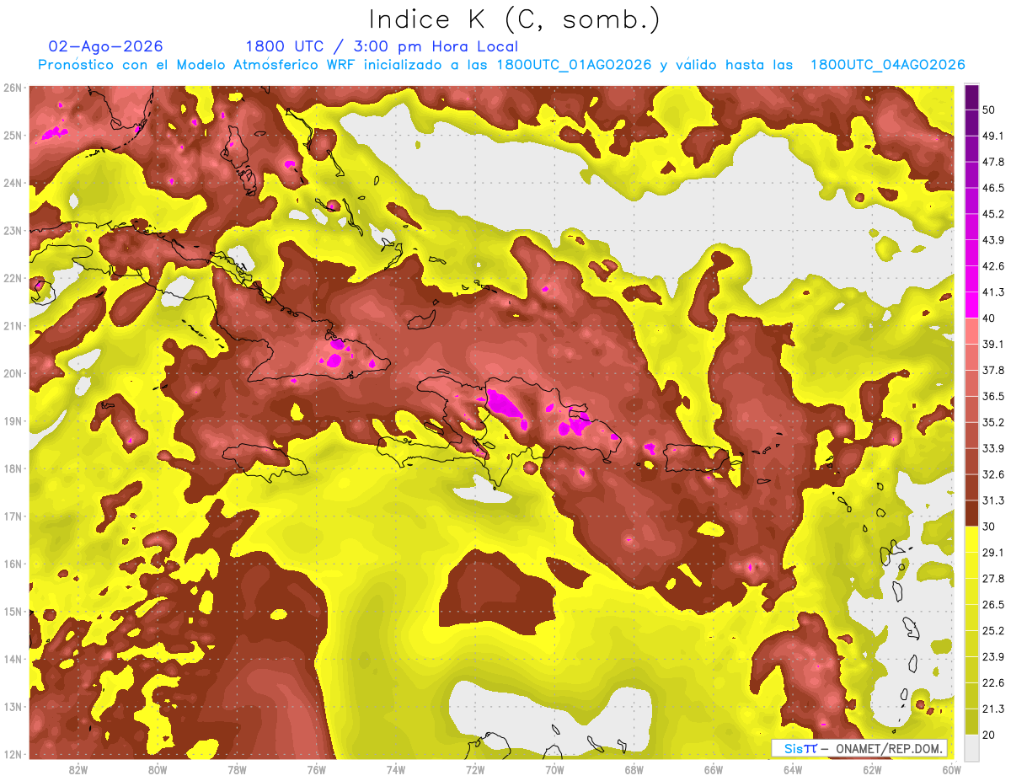Click the 78W longitude label
Image resolution: width=1011 pixels, height=781 pixels.
pyautogui.click(x=237, y=770)
